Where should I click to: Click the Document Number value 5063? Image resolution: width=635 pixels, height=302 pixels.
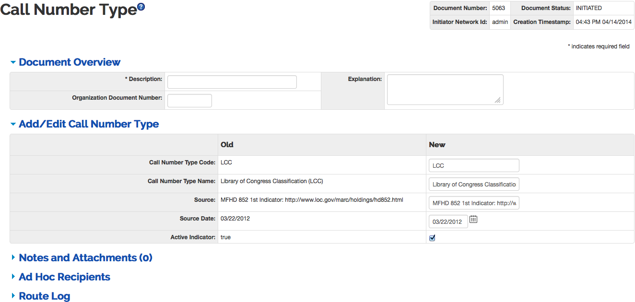(x=498, y=8)
